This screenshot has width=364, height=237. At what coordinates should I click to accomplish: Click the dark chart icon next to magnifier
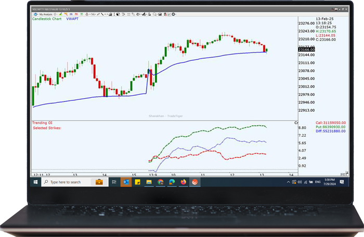pyautogui.click(x=160, y=15)
